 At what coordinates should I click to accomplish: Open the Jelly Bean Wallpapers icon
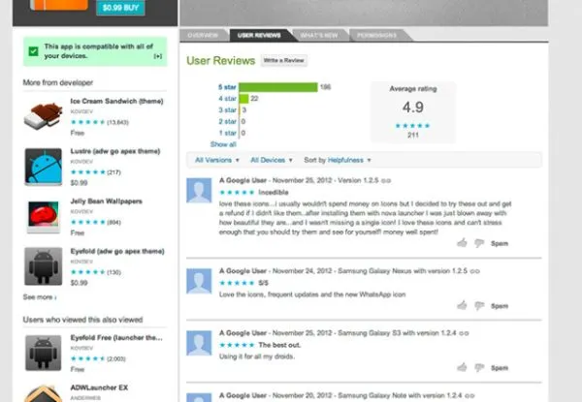(x=44, y=216)
